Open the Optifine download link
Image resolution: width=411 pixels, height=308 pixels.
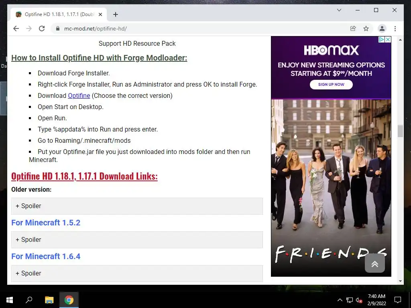[79, 95]
